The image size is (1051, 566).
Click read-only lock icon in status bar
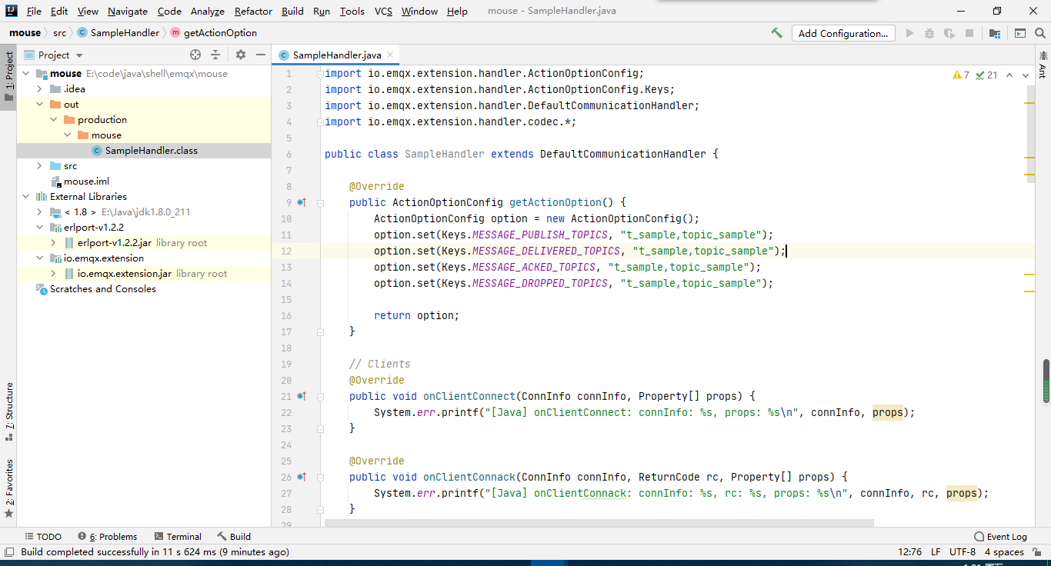click(1038, 552)
